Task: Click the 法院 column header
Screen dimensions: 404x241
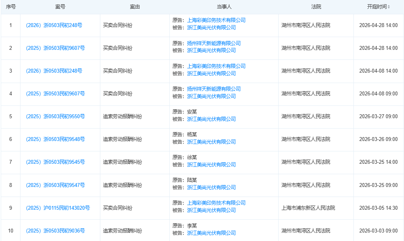Action: pyautogui.click(x=316, y=7)
